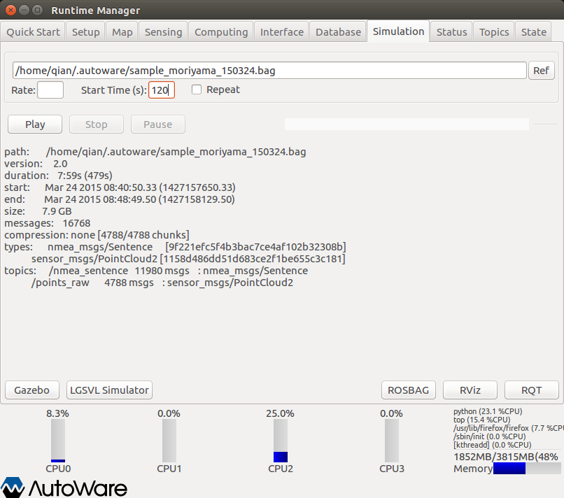The height and width of the screenshot is (498, 564).
Task: Click the Pause button
Action: (x=158, y=124)
